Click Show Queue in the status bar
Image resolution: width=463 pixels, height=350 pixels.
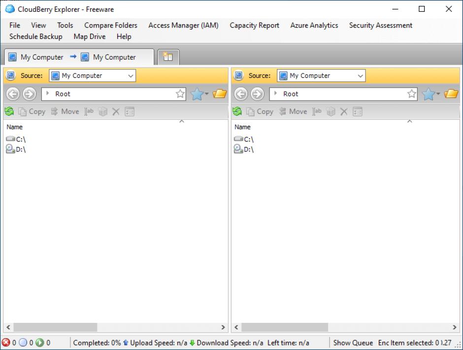coord(353,343)
